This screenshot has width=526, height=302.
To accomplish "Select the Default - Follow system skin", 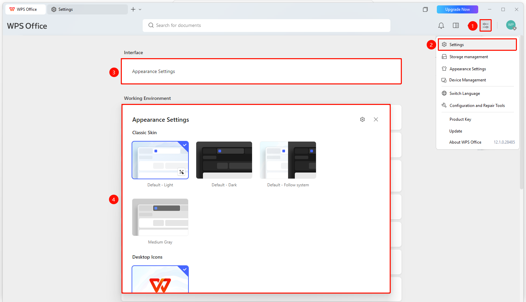I will pos(288,160).
